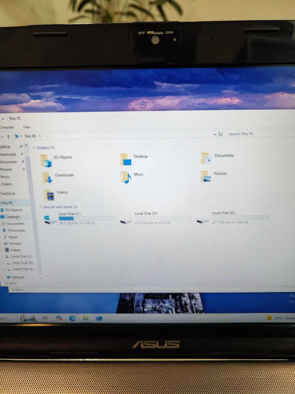Open pinned Downloads in Quick access

tap(8, 154)
